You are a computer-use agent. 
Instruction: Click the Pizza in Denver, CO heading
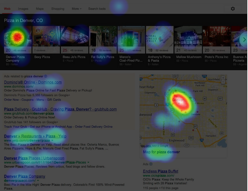pos(23,20)
